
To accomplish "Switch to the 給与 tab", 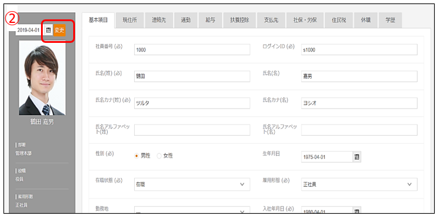I will click(210, 20).
